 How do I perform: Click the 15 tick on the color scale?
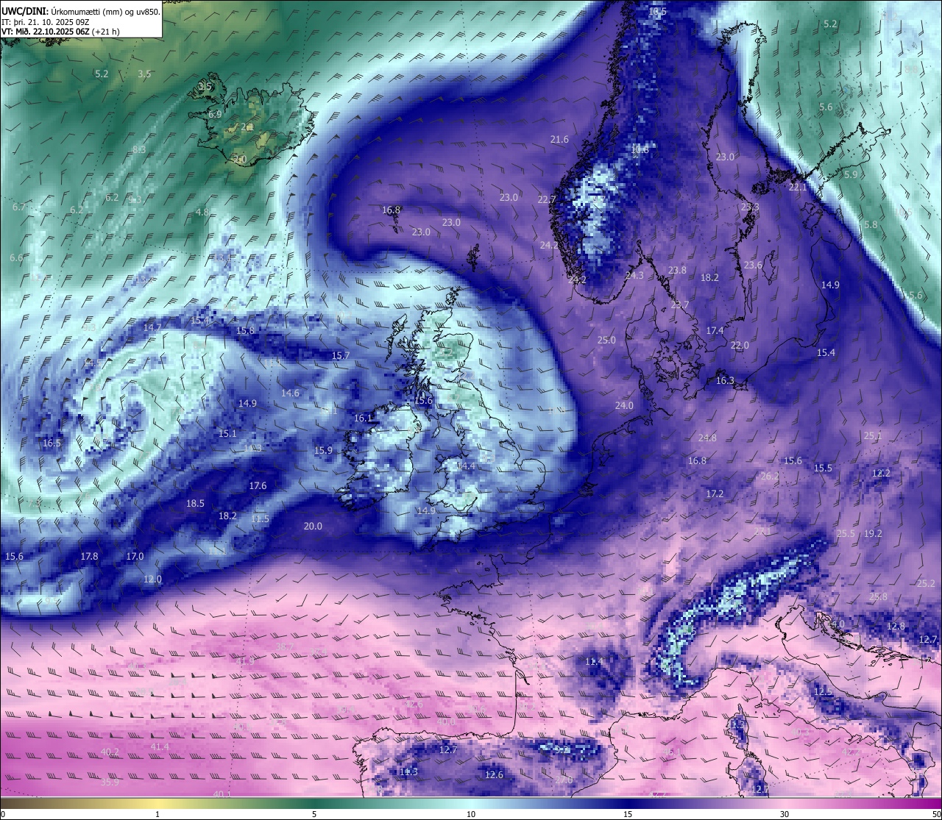click(x=628, y=814)
